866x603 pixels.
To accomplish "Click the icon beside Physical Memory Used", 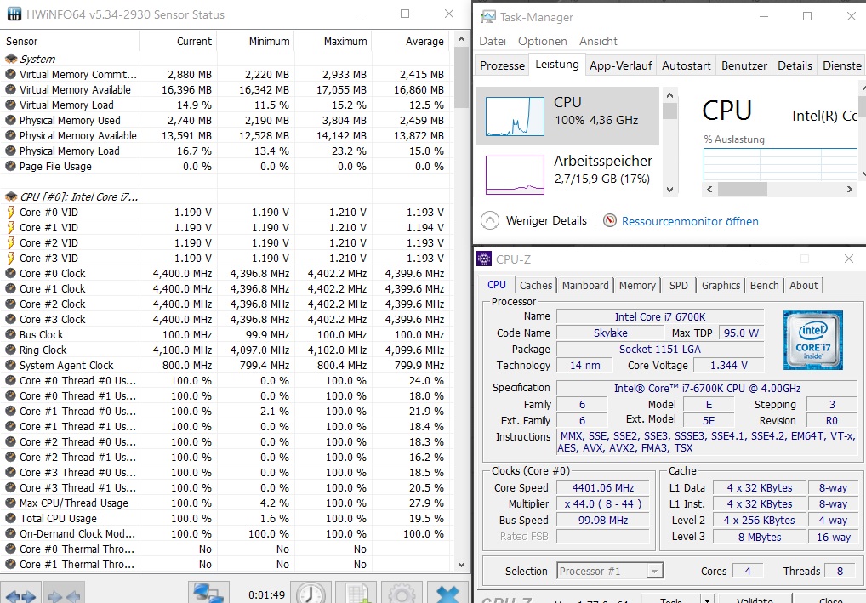I will (10, 121).
